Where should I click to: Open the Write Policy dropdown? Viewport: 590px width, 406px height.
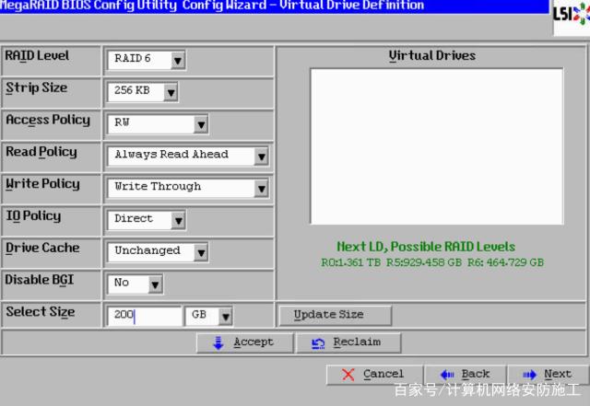tap(188, 188)
